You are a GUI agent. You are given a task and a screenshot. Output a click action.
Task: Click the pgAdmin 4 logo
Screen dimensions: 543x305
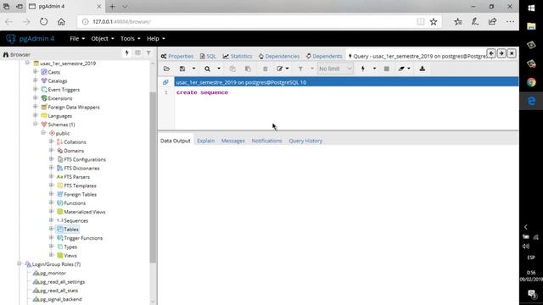coord(31,39)
